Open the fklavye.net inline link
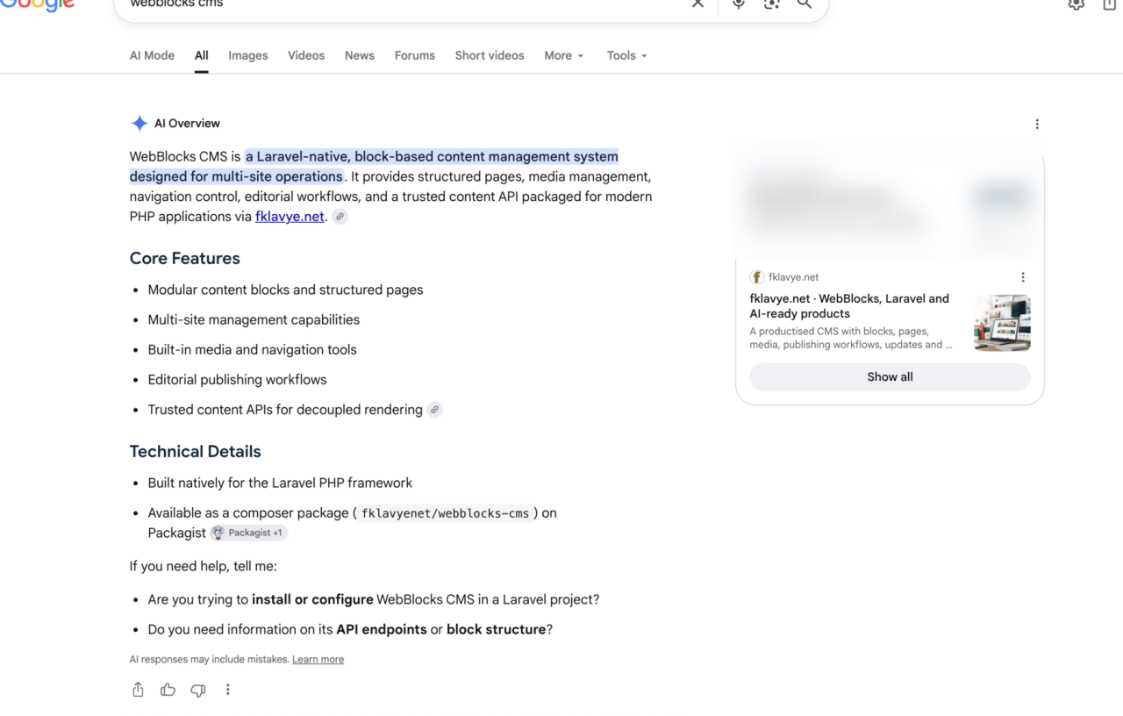1123x716 pixels. [x=290, y=217]
